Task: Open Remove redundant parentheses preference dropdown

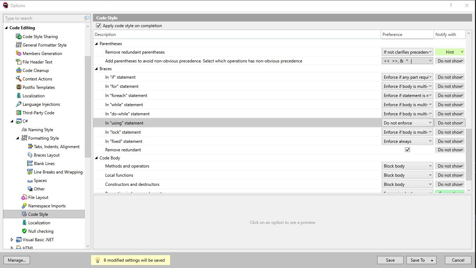Action: point(407,52)
